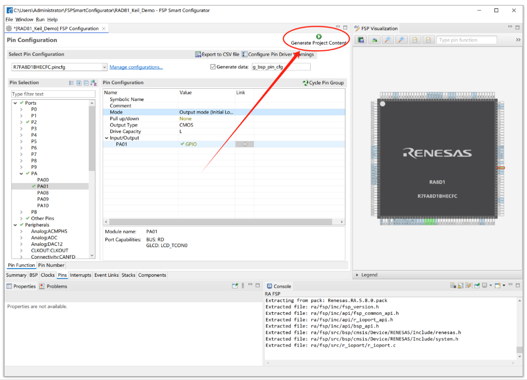Image resolution: width=527 pixels, height=380 pixels.
Task: Click the Pin Selection tree vertical scrollbar
Action: coord(92,138)
